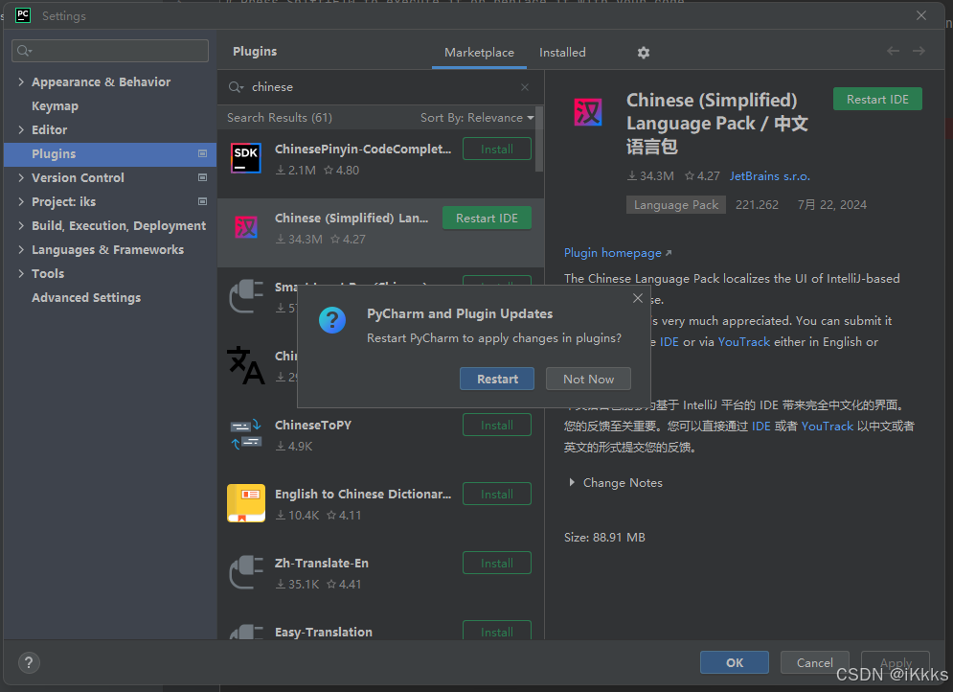Click the ChineseToPY plugin icon
The width and height of the screenshot is (953, 692).
click(246, 434)
